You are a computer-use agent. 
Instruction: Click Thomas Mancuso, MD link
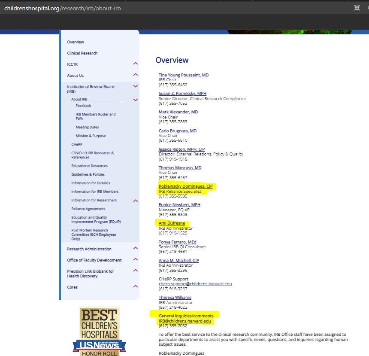[x=180, y=168]
